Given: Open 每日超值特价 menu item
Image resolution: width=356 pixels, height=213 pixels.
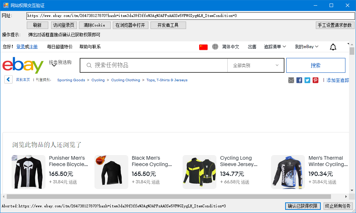Looking at the screenshot, I should (60, 47).
